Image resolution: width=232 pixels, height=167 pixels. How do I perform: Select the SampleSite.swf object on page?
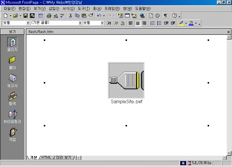click(126, 81)
